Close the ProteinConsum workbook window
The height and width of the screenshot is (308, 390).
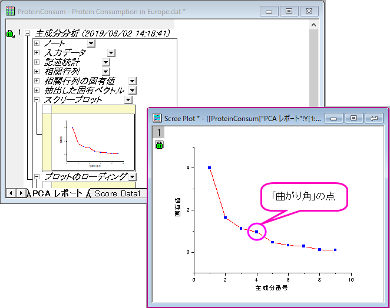pos(309,11)
